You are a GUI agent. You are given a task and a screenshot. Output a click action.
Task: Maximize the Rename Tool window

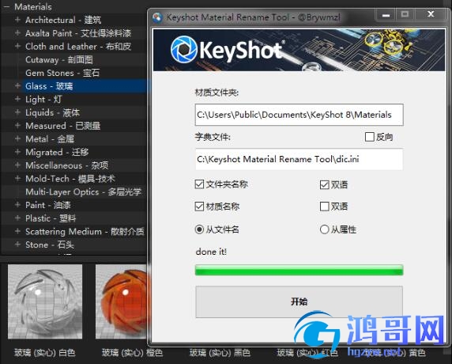405,14
